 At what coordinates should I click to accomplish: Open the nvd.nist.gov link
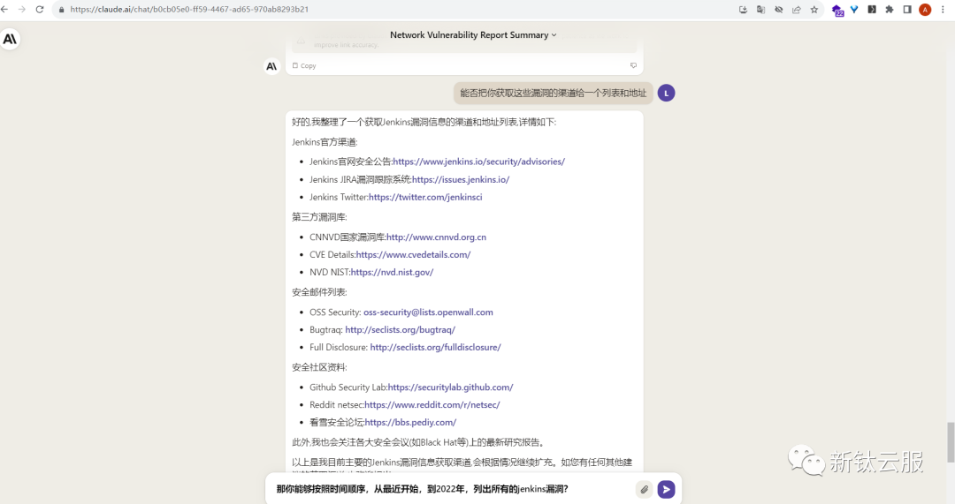click(392, 273)
